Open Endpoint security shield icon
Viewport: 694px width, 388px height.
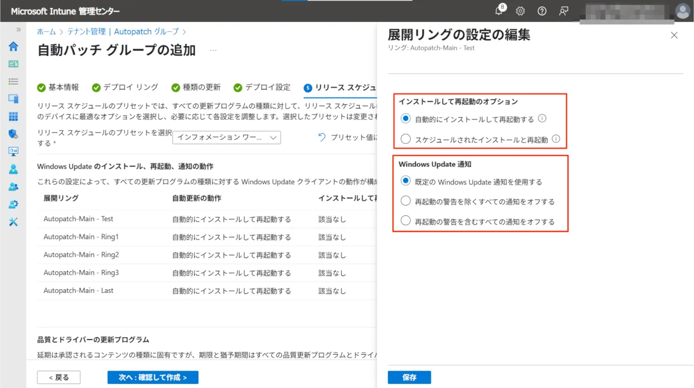(x=13, y=134)
